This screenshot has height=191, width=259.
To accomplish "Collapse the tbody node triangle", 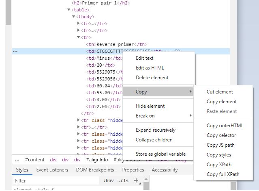I will click(74, 16).
